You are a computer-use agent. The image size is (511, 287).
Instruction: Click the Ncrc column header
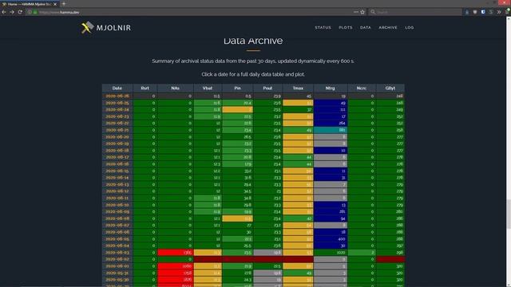(x=362, y=88)
